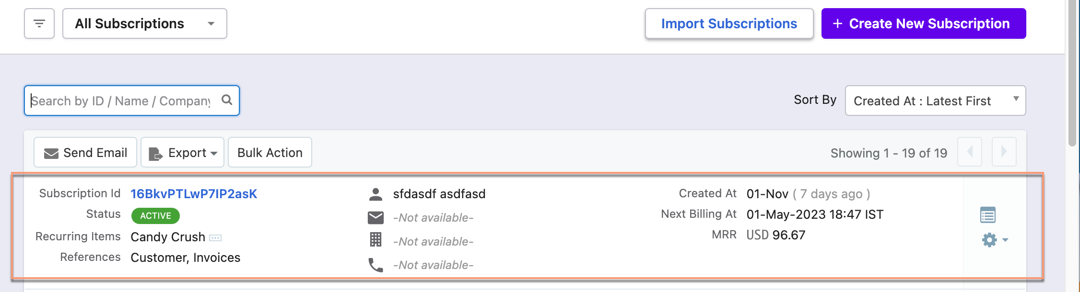
Task: Expand the Export dropdown
Action: (182, 153)
